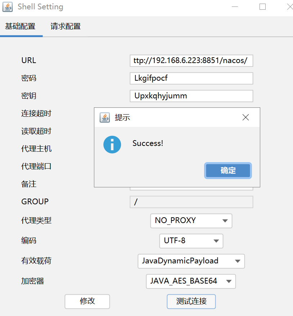This screenshot has width=293, height=316.
Task: Click the Java icon in 提示 dialog title
Action: [105, 117]
